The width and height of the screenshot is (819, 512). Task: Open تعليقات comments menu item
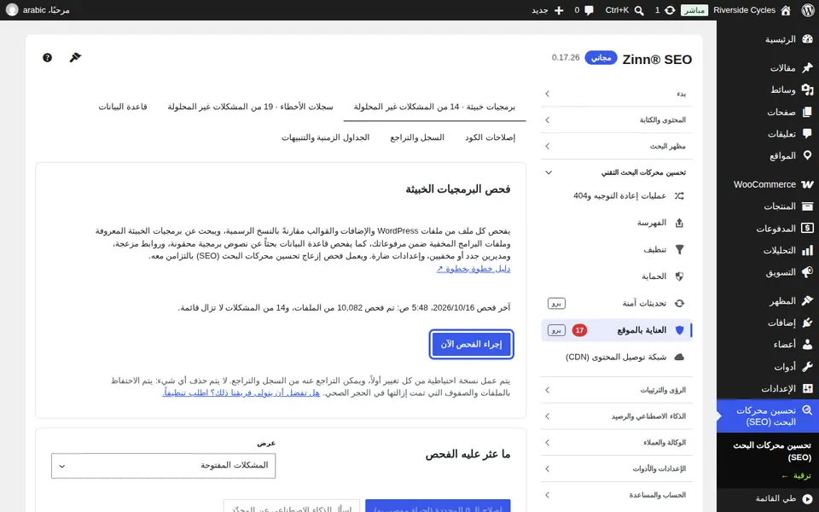768,134
